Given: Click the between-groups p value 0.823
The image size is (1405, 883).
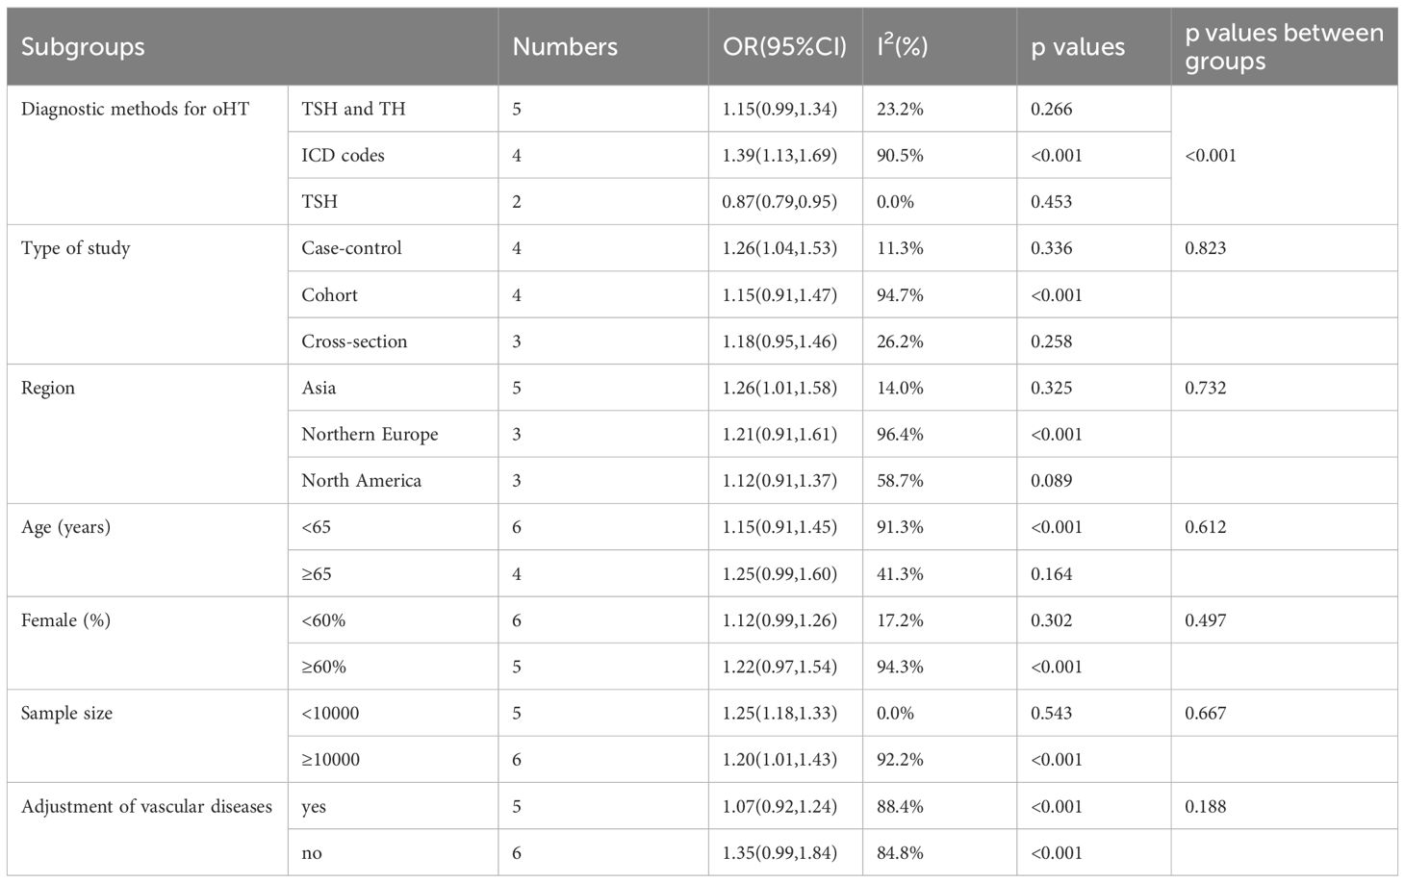Looking at the screenshot, I should click(1206, 248).
